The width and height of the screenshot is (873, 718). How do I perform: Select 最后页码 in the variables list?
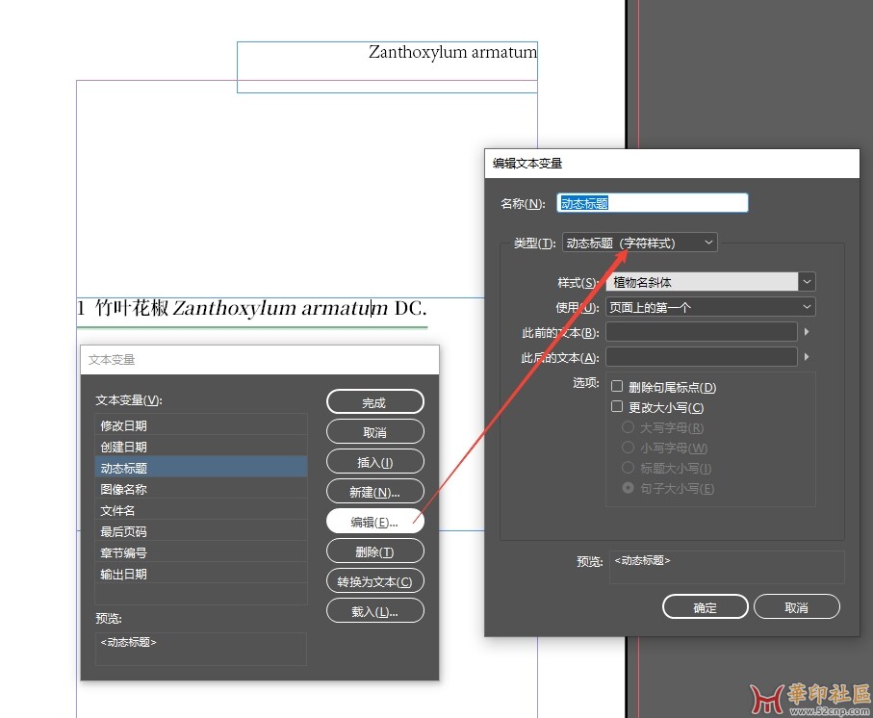click(x=201, y=531)
